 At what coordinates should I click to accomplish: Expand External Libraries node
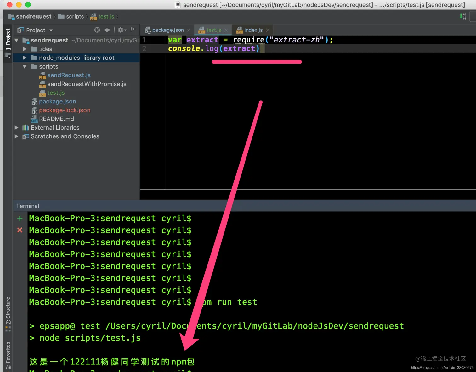(17, 128)
